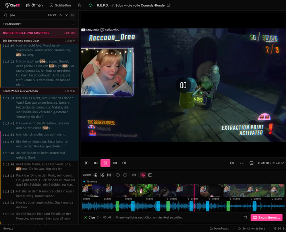Collapse 'Hungerspiele und Shopping' chapter
The image size is (286, 232).
(39, 33)
